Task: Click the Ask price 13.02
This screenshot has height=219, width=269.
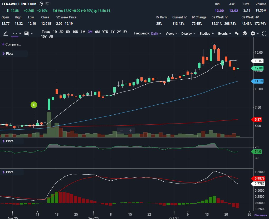Action: click(x=234, y=11)
